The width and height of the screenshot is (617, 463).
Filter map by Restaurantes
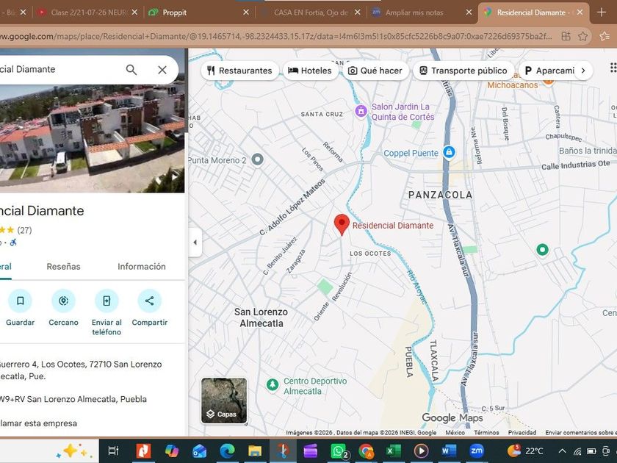point(239,71)
